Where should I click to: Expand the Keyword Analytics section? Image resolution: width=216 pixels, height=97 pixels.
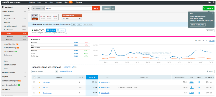(25, 72)
